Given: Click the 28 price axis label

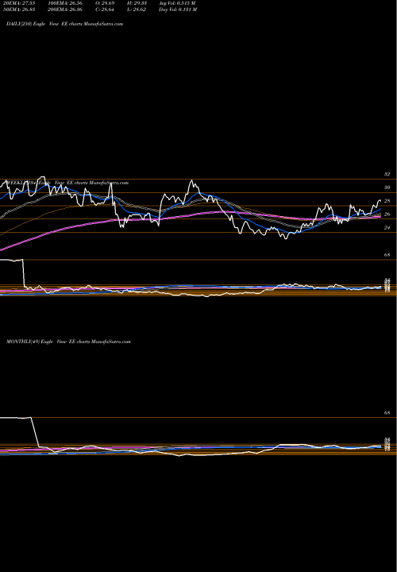Looking at the screenshot, I should [x=387, y=201].
